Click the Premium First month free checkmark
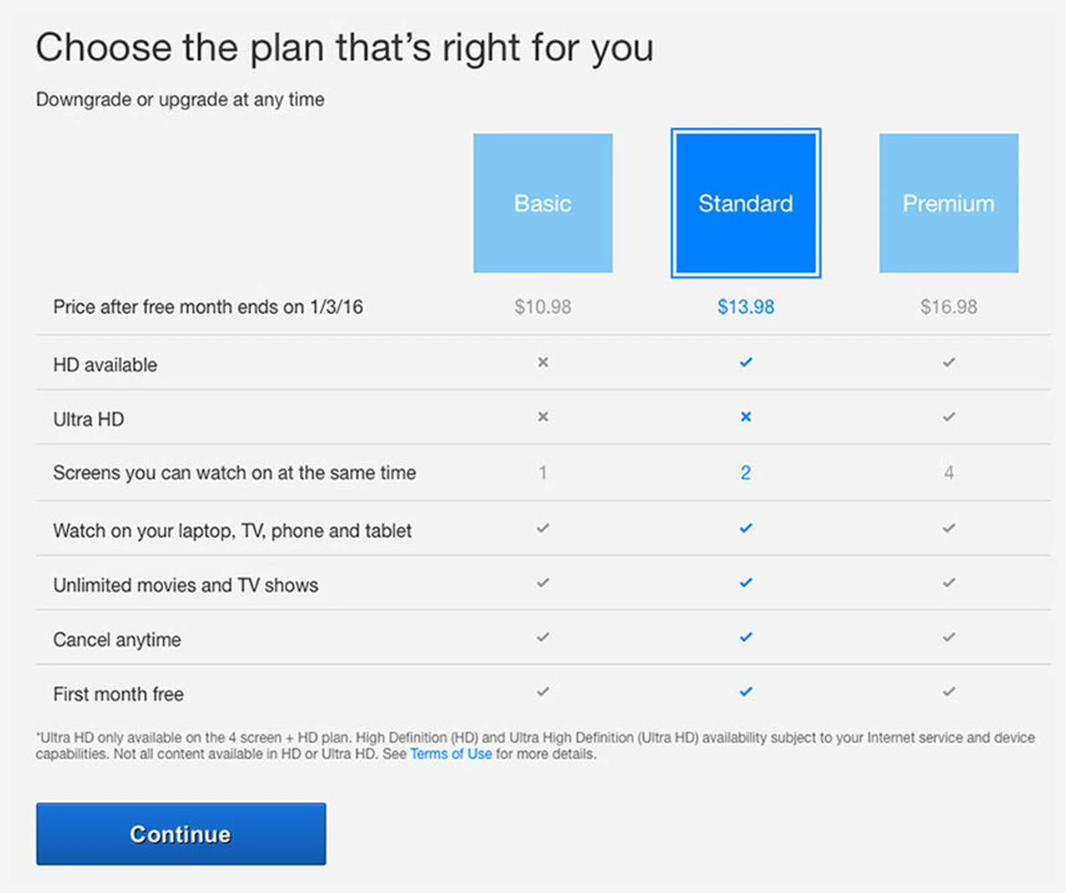 (949, 691)
